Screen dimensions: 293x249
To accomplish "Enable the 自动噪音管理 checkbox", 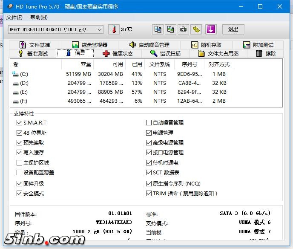I will coord(149,123).
